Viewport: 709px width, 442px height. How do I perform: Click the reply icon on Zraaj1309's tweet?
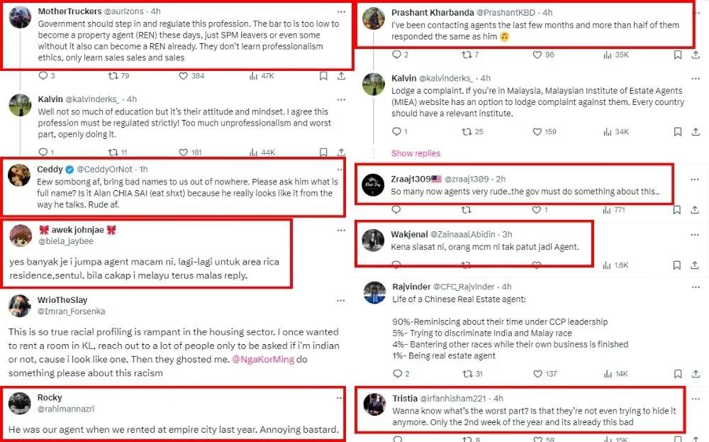click(396, 210)
